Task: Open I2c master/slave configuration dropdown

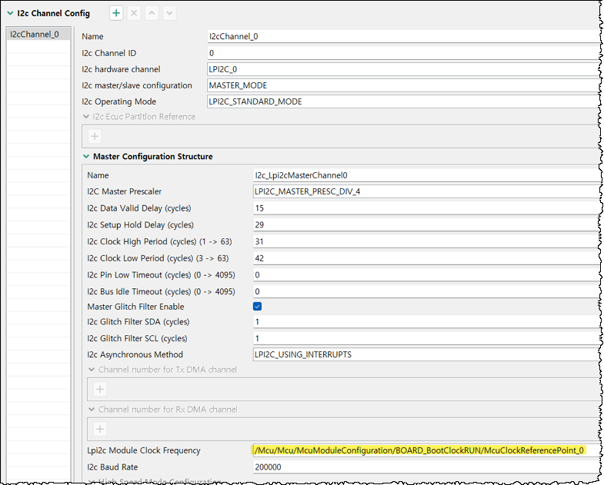Action: coord(404,85)
